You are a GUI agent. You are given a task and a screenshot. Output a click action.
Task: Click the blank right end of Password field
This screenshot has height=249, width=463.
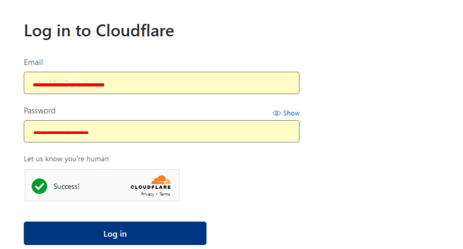267,131
